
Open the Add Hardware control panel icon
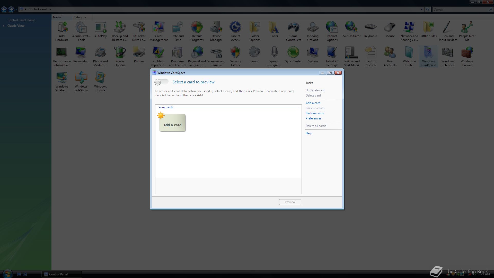click(62, 31)
